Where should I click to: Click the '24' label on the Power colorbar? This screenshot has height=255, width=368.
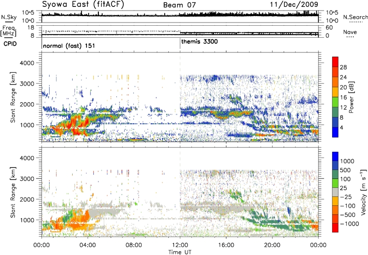(343, 77)
